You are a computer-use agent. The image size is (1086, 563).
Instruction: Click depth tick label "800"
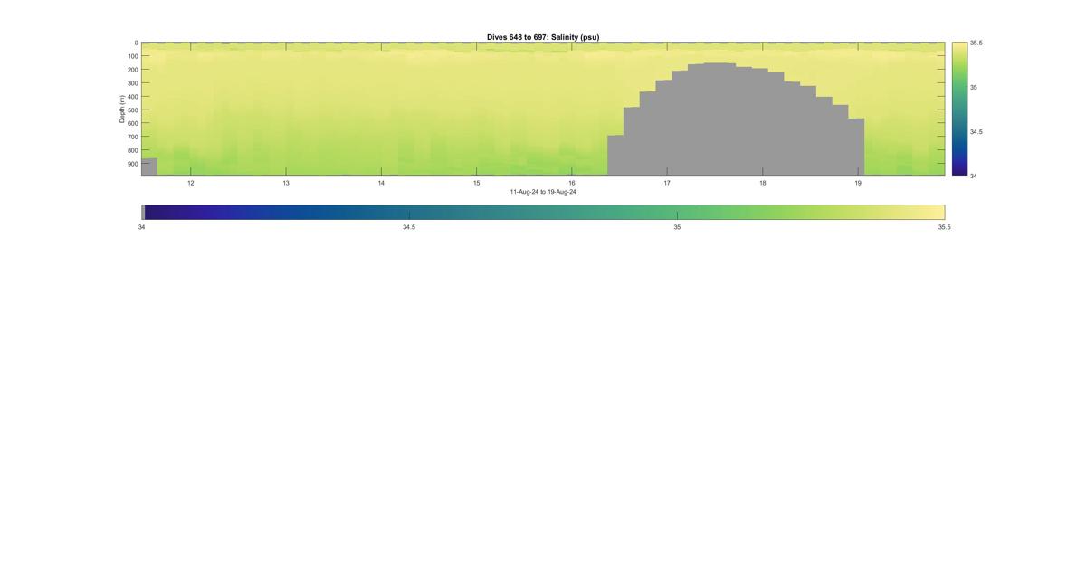pyautogui.click(x=133, y=150)
